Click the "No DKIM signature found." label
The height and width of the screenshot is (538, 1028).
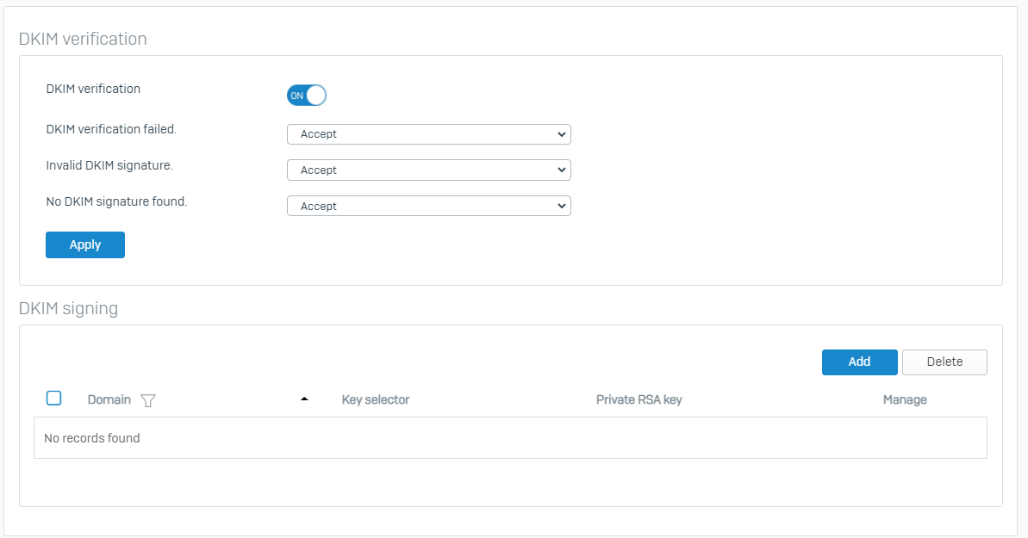pos(116,201)
